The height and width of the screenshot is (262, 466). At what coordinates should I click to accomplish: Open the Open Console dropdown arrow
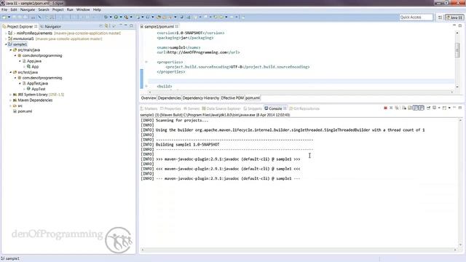pyautogui.click(x=449, y=108)
